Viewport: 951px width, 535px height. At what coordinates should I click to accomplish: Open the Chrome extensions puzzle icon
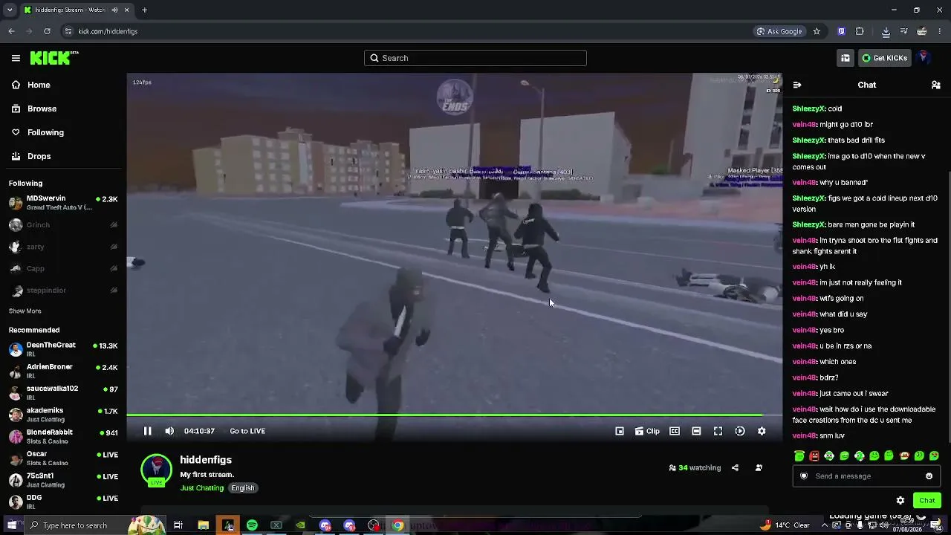pos(860,31)
